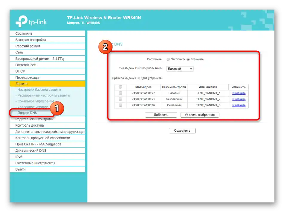Select the highlighted Защита menu item
The height and width of the screenshot is (212, 284).
pos(47,84)
